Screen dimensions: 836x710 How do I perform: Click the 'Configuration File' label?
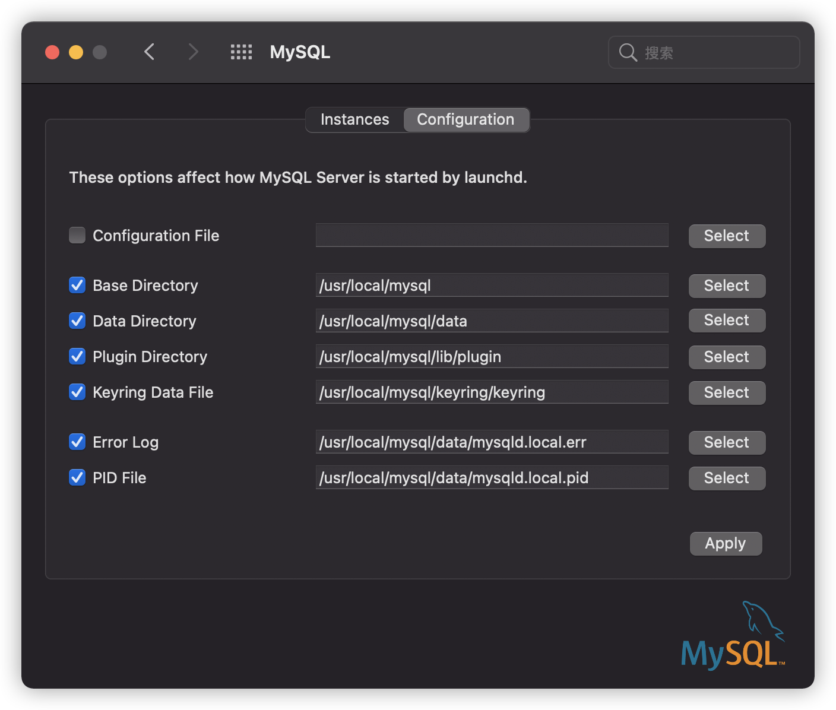(156, 236)
